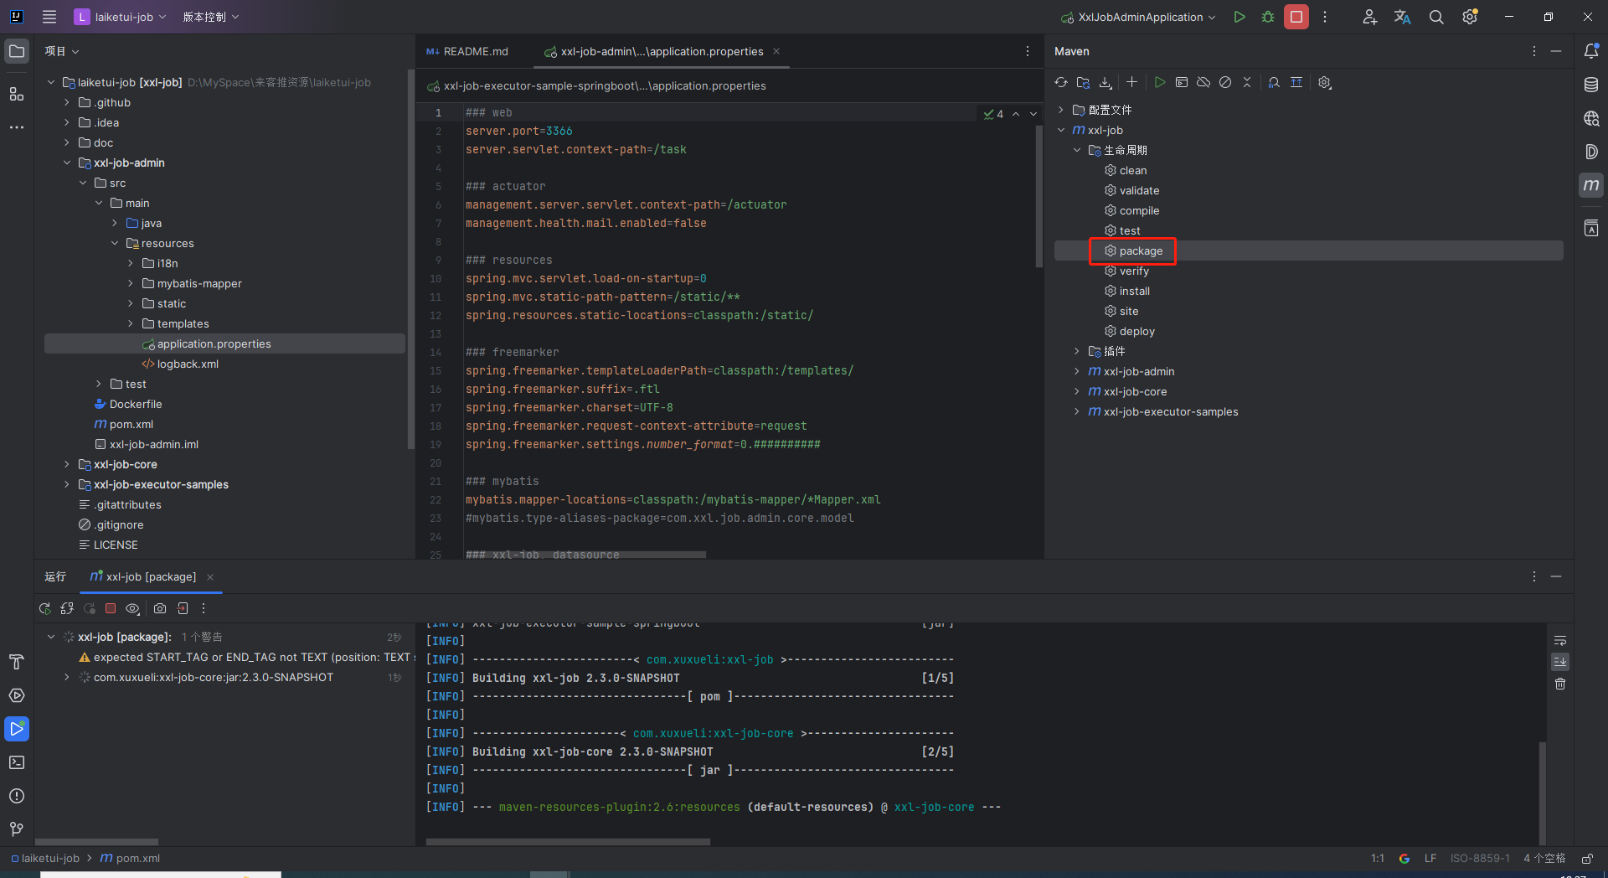Open the Structure tool window icon
Image resolution: width=1608 pixels, height=878 pixels.
coord(17,94)
